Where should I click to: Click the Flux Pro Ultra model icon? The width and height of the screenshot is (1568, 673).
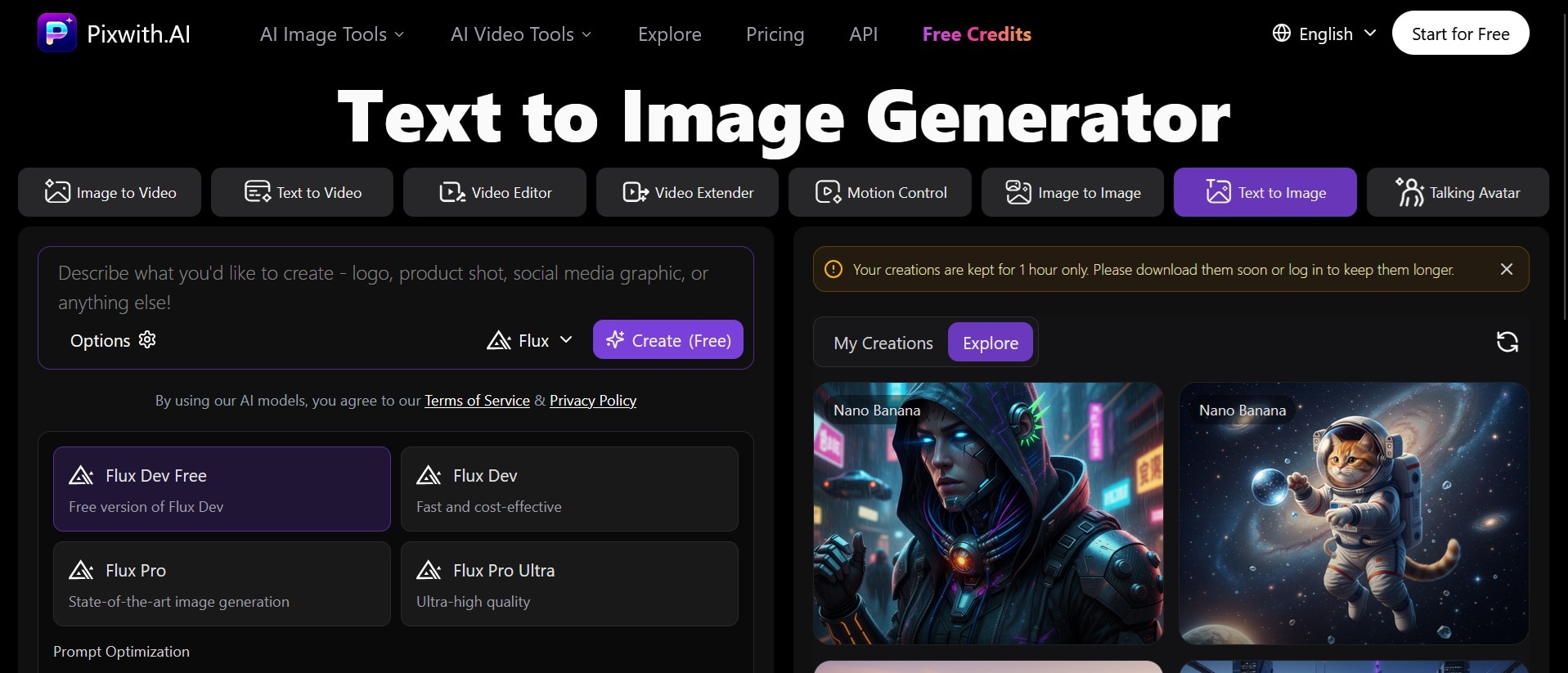(429, 570)
